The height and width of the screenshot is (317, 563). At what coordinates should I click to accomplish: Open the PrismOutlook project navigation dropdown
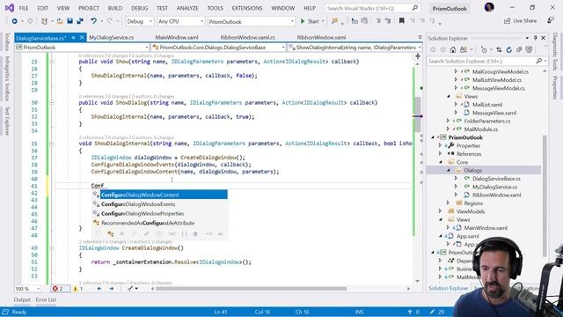coord(82,48)
